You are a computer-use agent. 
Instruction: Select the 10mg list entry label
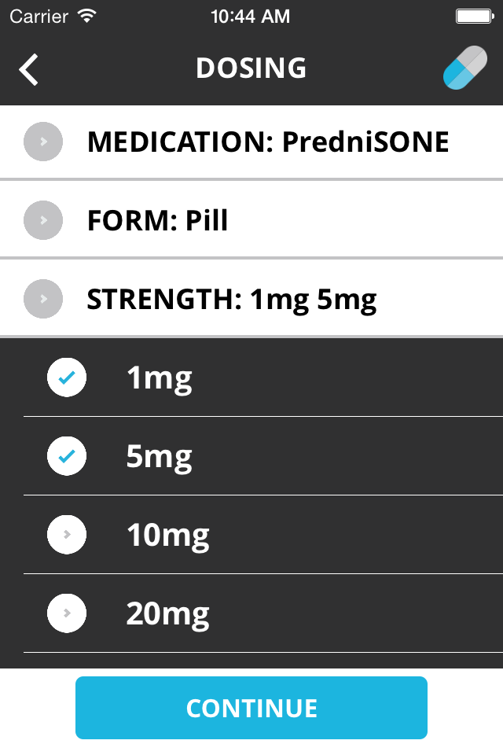[x=167, y=536]
